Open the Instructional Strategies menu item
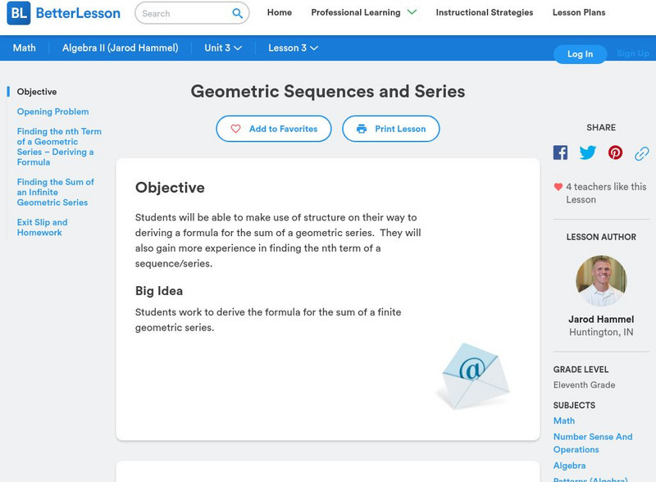656x482 pixels. coord(484,13)
